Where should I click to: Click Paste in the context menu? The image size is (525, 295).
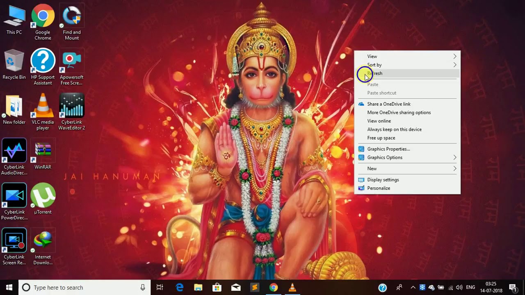click(407, 84)
